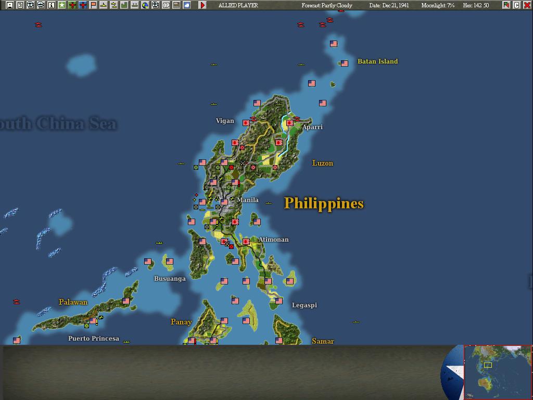Click the floppy disk save game icon
Screen dimensions: 533x400
10,5
